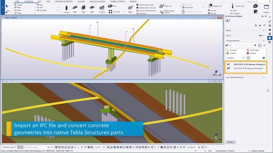Click the Rebar set tool
The image size is (273, 153).
coord(166,6)
